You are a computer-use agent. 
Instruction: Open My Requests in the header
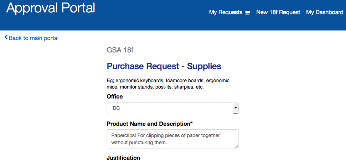(226, 12)
